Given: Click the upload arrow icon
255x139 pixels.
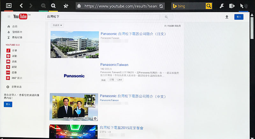Looking at the screenshot, I should click(x=227, y=17).
